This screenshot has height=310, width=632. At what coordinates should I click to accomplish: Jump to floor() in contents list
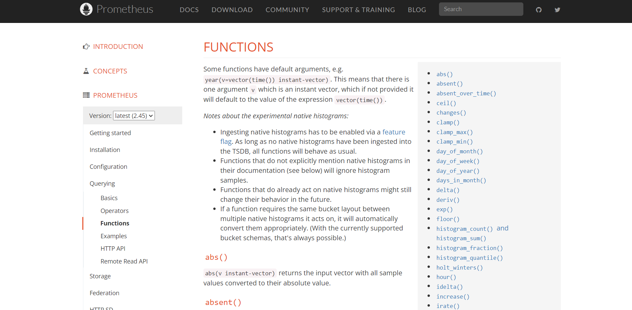(448, 219)
